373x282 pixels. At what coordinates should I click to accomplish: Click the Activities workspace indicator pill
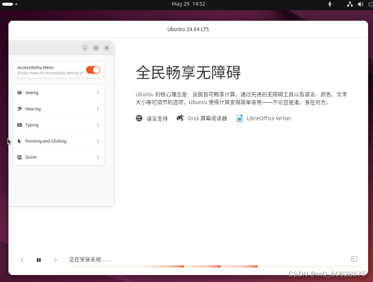(x=8, y=4)
